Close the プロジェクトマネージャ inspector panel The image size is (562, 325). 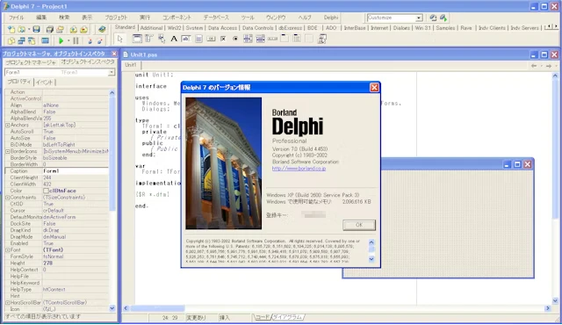(x=114, y=54)
